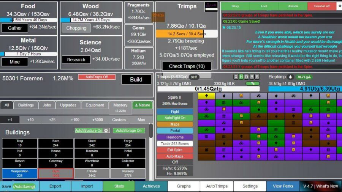The height and width of the screenshot is (192, 342).
Task: Set purchase amount to +10
Action: [x=30, y=120]
